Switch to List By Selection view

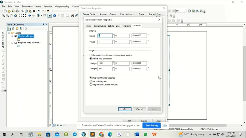tap(21, 29)
